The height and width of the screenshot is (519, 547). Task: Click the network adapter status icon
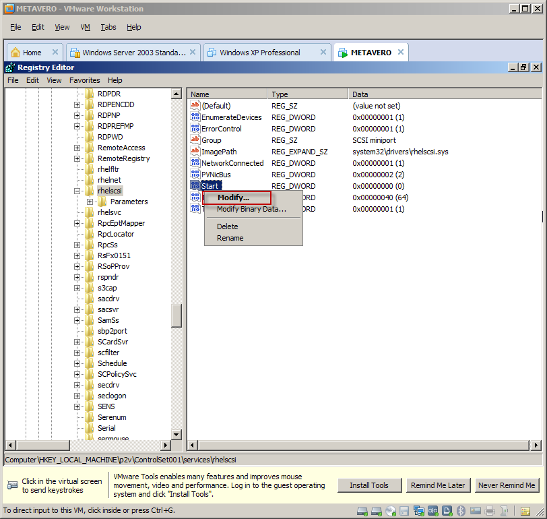click(419, 511)
